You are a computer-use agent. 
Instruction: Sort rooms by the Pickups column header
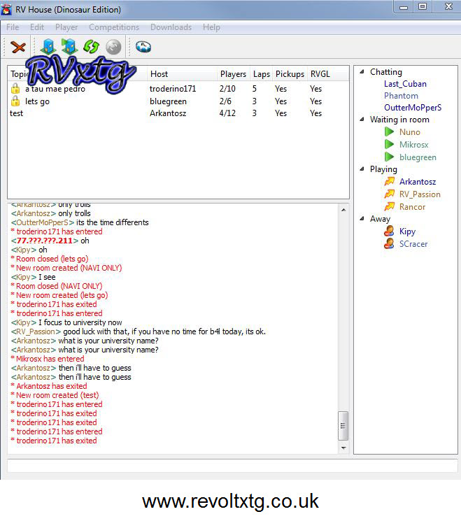tap(290, 74)
